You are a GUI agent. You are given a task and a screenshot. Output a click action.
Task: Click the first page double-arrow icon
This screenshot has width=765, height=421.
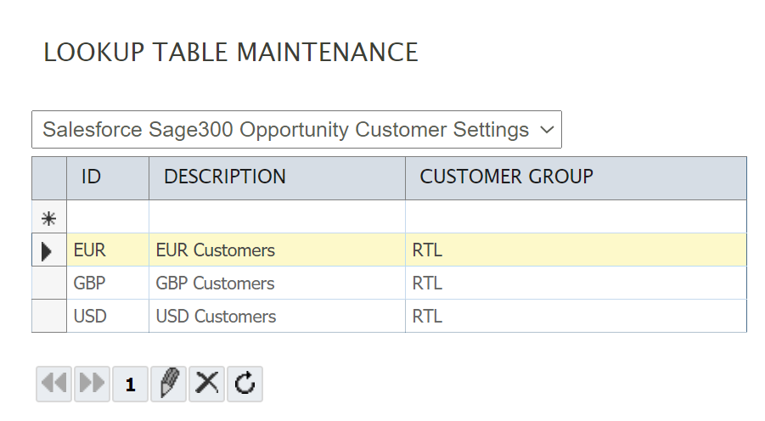pos(54,384)
